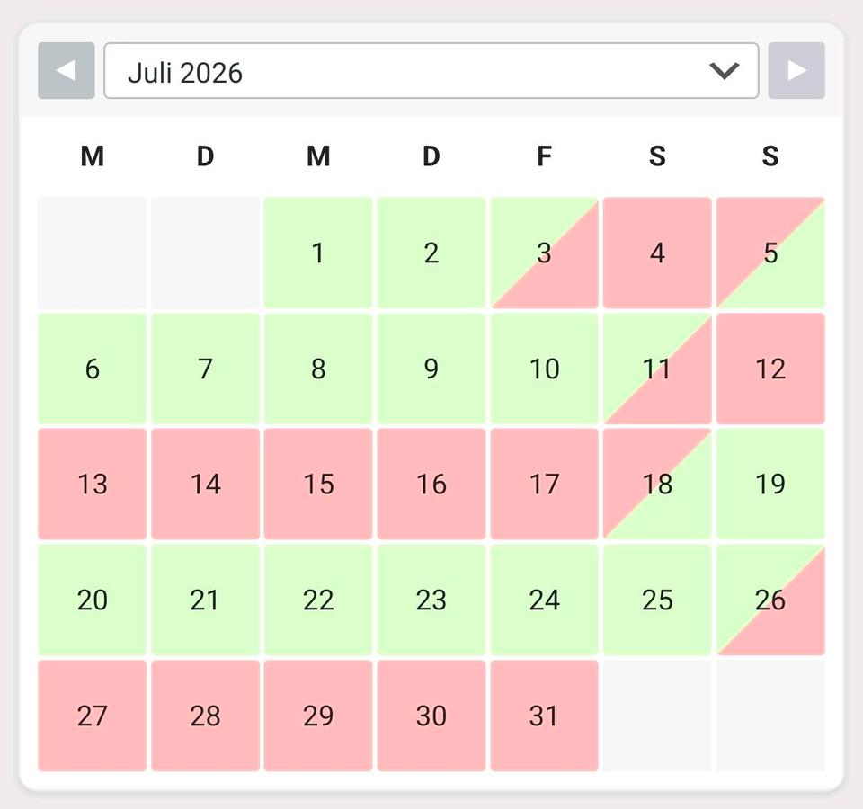Choose day 31 in calendar
Viewport: 863px width, 809px height.
(544, 716)
